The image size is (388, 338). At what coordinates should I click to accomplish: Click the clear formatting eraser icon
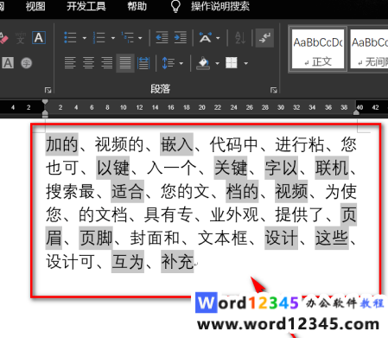pos(3,38)
